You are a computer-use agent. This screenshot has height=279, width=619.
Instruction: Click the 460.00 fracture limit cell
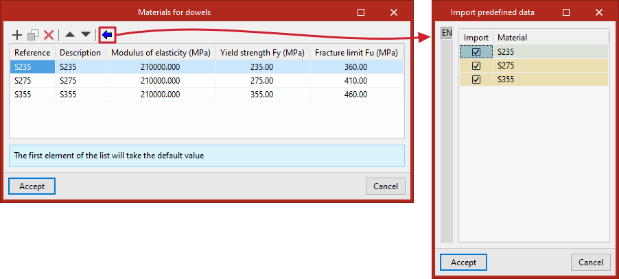pyautogui.click(x=356, y=95)
